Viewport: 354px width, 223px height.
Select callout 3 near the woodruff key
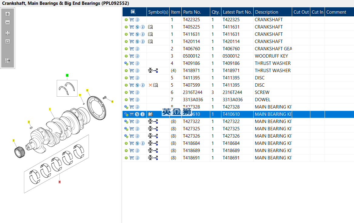(x=29, y=122)
